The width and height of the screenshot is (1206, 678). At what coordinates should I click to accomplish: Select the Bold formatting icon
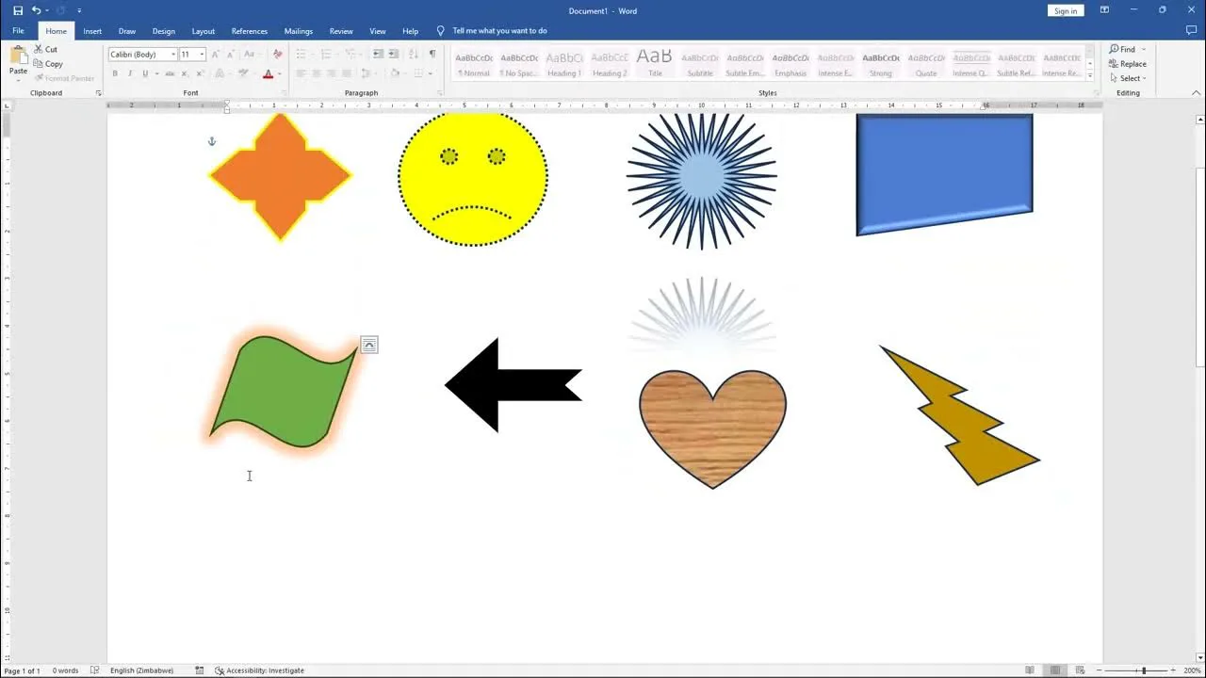pyautogui.click(x=114, y=73)
